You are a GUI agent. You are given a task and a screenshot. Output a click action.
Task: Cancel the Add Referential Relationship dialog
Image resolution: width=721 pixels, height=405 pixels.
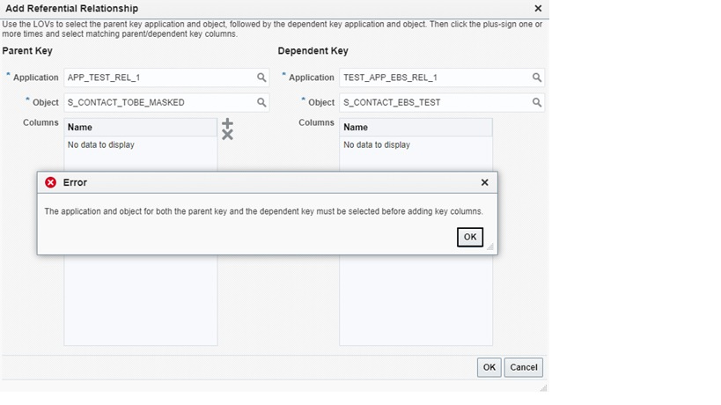point(523,367)
